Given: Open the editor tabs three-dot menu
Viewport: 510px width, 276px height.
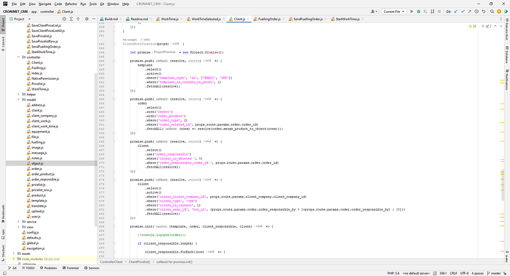Looking at the screenshot, I should (x=501, y=19).
